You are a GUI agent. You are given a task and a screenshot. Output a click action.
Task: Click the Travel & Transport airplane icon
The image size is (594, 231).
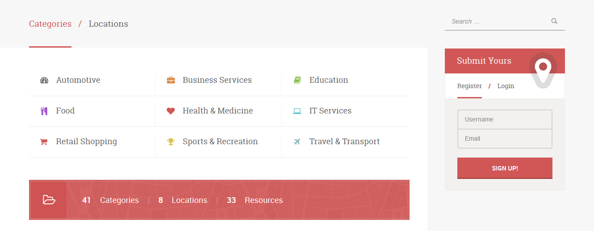(297, 142)
